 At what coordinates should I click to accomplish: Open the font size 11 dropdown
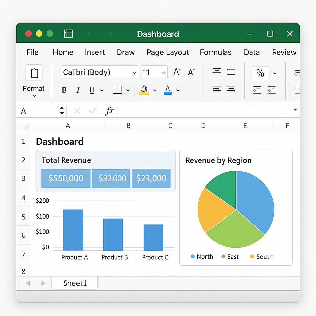(x=154, y=72)
